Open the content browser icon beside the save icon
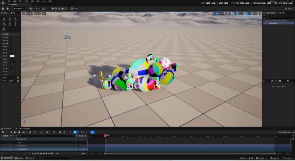Screen dimensions: 295x161 [8, 9]
